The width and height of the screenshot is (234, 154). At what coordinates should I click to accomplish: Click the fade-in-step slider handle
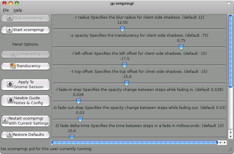click(x=78, y=101)
